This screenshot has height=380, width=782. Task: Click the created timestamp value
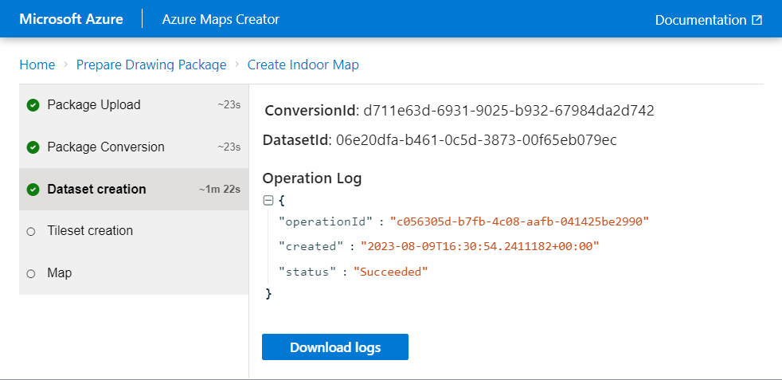point(479,246)
